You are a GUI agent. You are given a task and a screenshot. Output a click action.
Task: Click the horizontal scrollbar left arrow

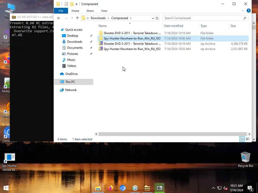point(96,134)
